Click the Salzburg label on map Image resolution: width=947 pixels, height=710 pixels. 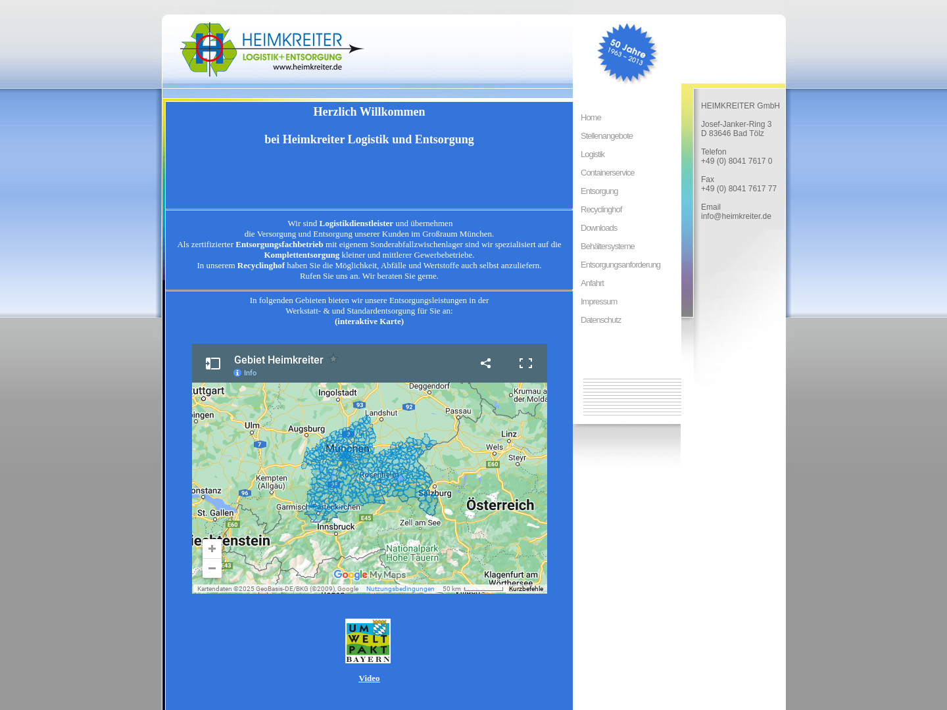click(435, 493)
